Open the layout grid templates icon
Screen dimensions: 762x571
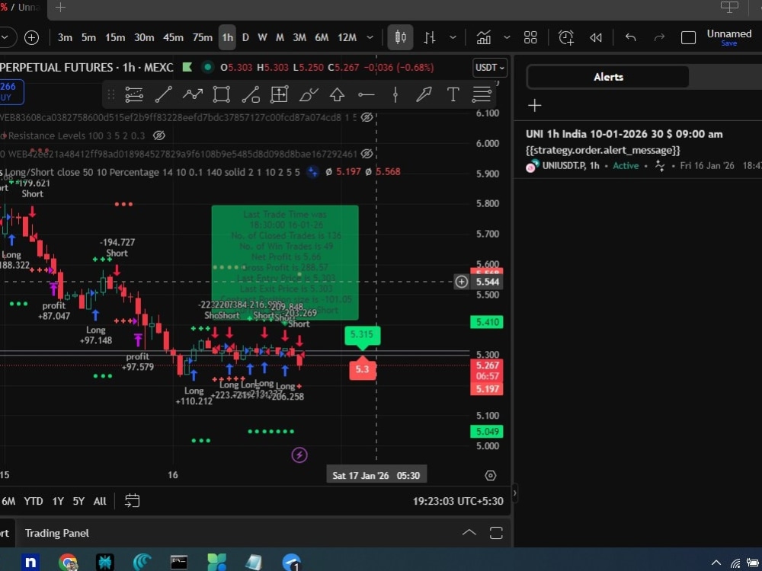pyautogui.click(x=530, y=37)
